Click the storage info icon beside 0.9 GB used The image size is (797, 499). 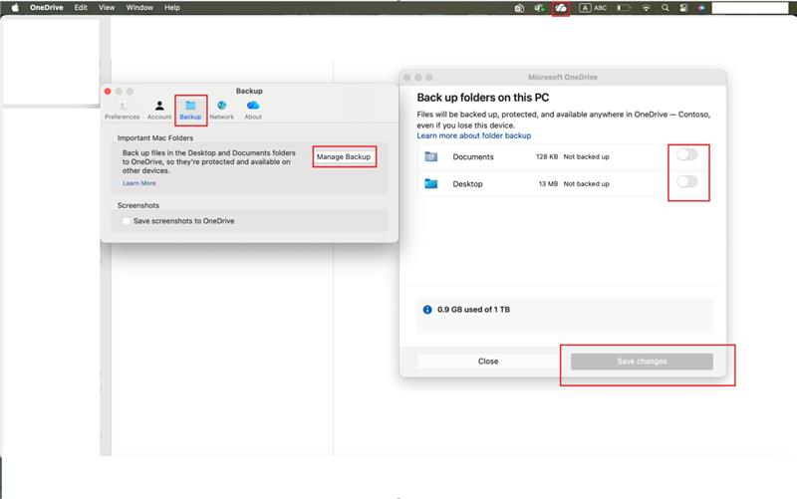pyautogui.click(x=427, y=310)
